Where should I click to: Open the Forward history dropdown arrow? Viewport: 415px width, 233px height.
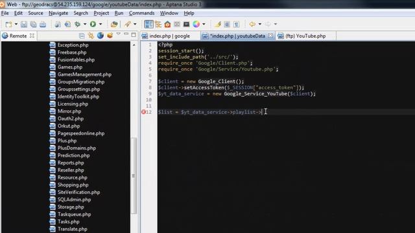point(275,25)
